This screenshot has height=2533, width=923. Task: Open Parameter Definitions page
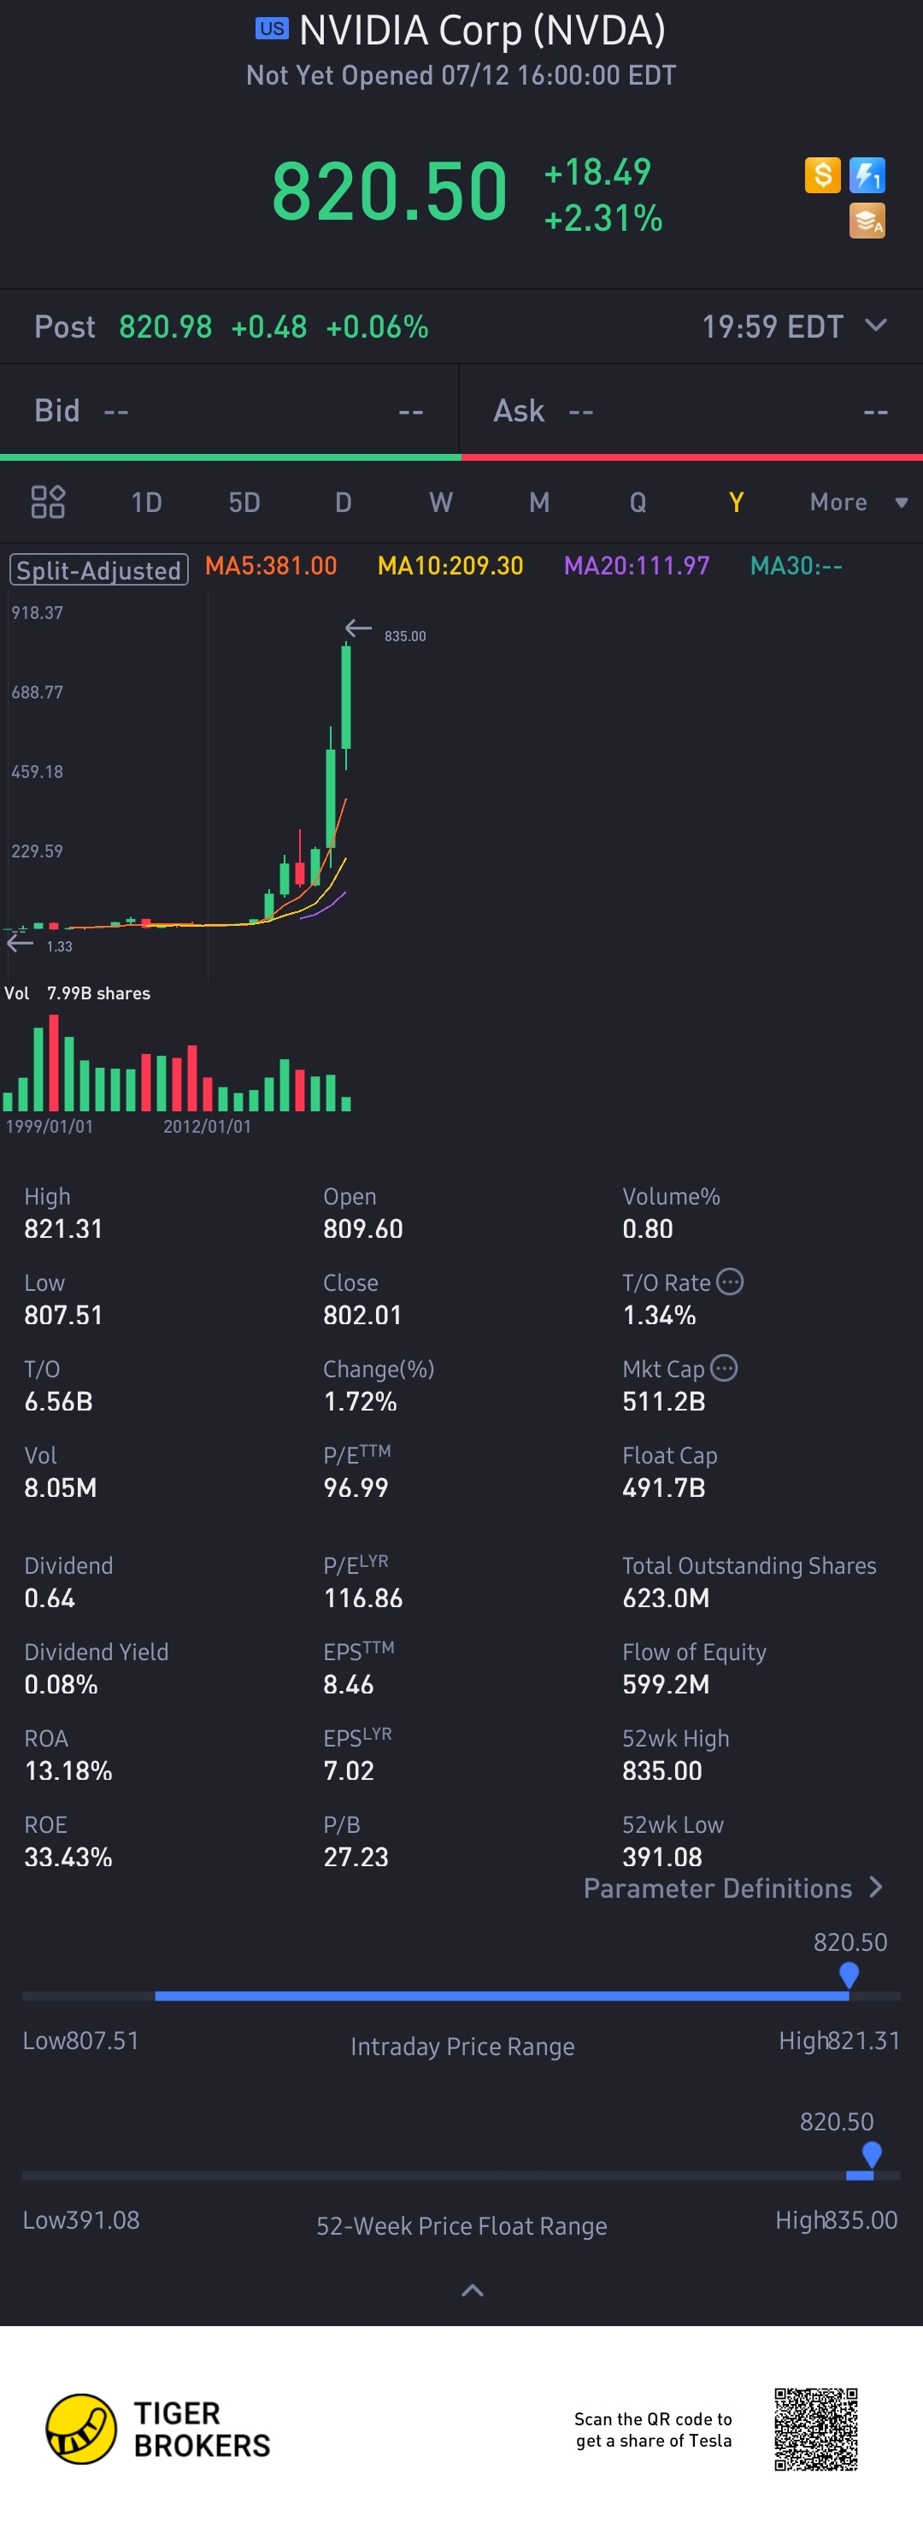click(x=733, y=1888)
